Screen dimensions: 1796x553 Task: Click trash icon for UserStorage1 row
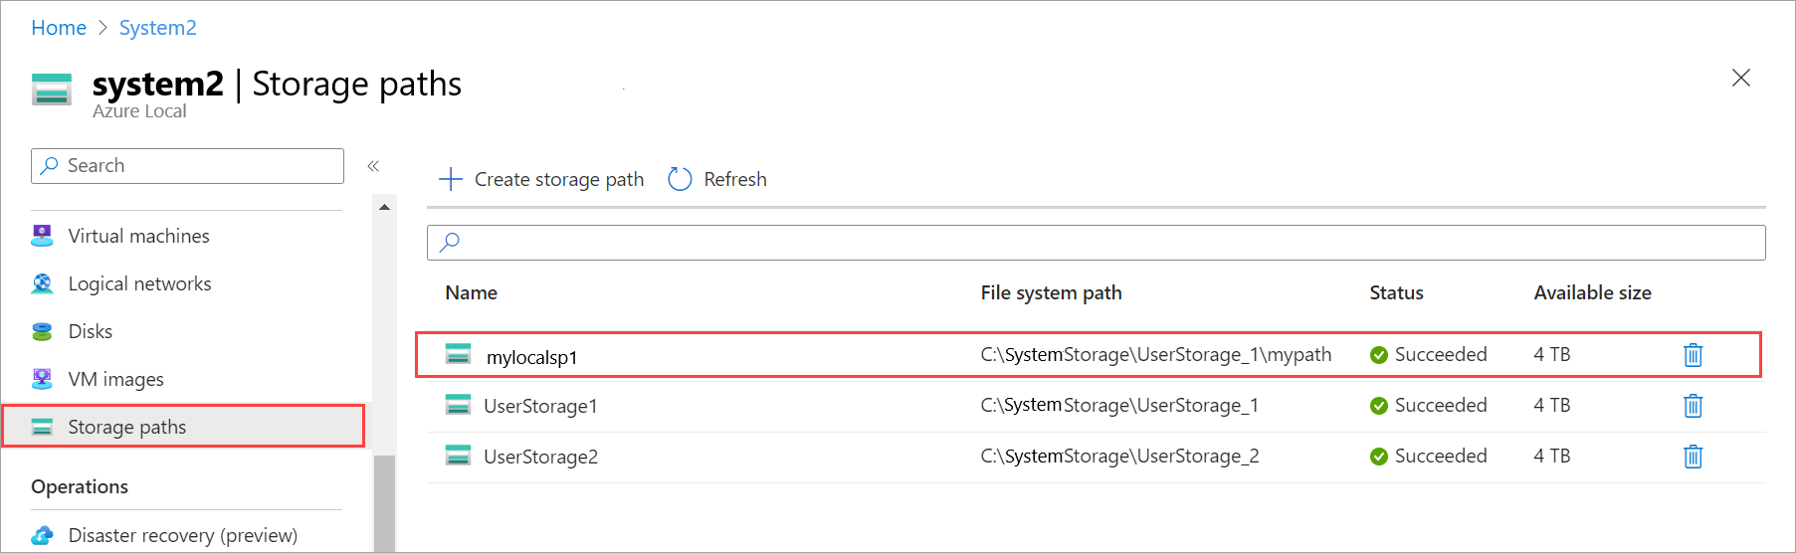pyautogui.click(x=1693, y=406)
